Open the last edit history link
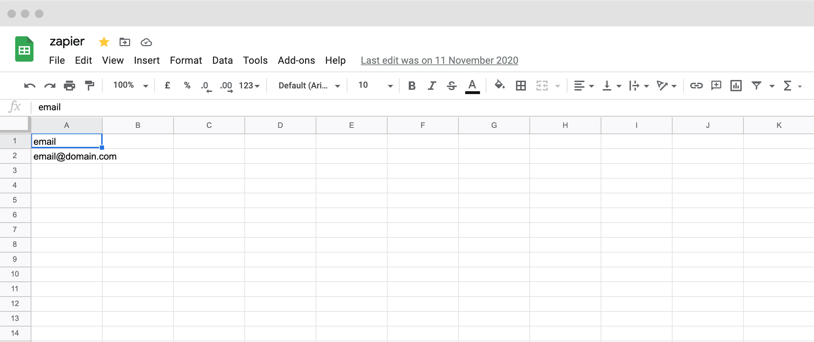814x342 pixels. 439,61
